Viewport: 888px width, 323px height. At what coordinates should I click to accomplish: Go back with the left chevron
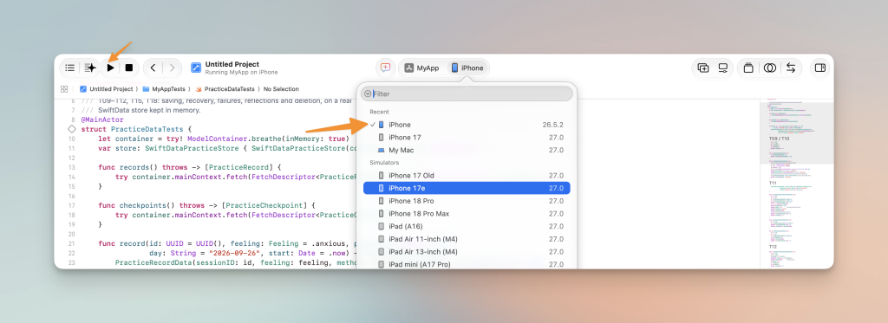[153, 68]
